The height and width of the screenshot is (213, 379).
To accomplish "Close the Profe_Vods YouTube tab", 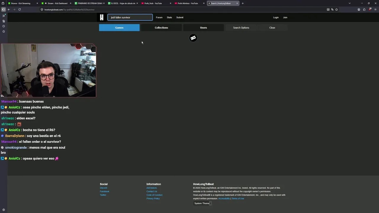I will pyautogui.click(x=171, y=3).
